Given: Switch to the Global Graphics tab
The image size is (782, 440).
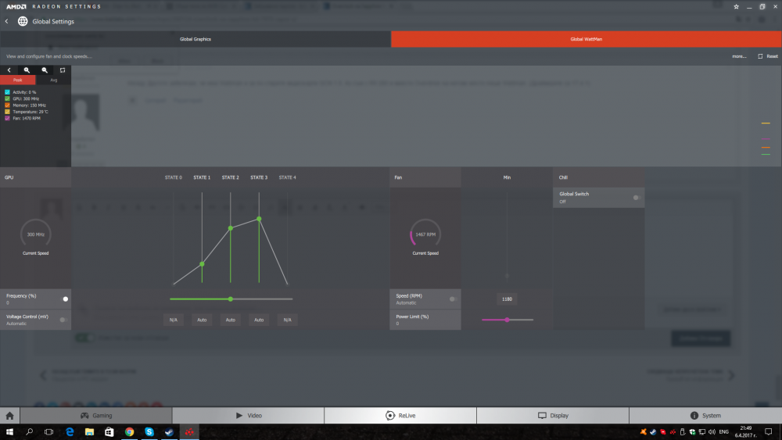Looking at the screenshot, I should coord(195,39).
